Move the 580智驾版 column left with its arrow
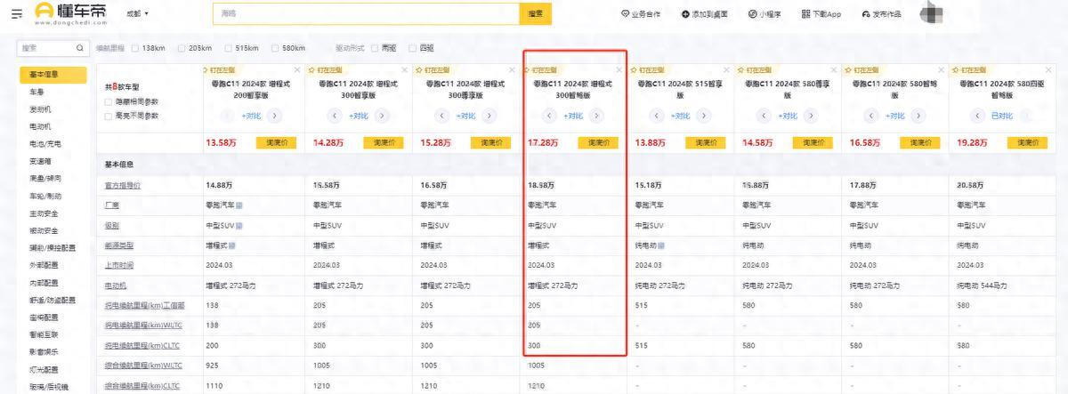The height and width of the screenshot is (394, 1068). pyautogui.click(x=872, y=116)
